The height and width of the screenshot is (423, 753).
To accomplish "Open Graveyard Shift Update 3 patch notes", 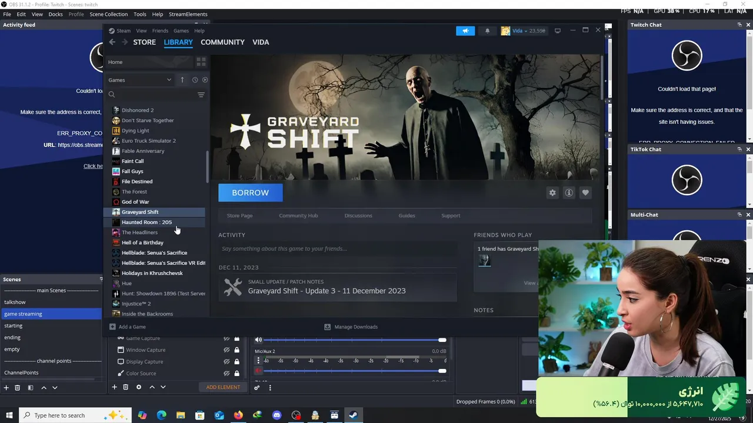I will 338,287.
